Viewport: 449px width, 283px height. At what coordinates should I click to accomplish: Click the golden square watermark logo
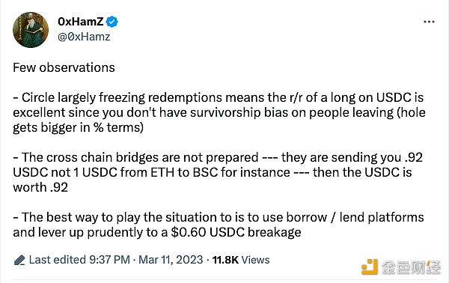pyautogui.click(x=370, y=267)
